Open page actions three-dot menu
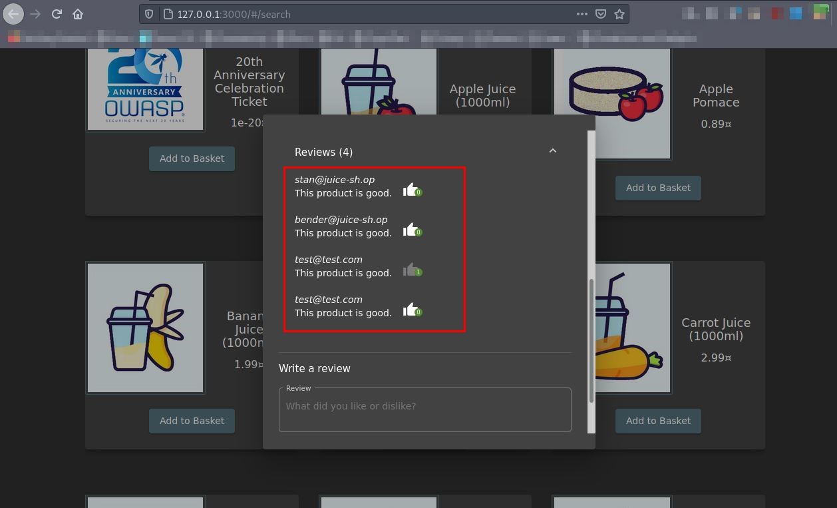 click(582, 14)
